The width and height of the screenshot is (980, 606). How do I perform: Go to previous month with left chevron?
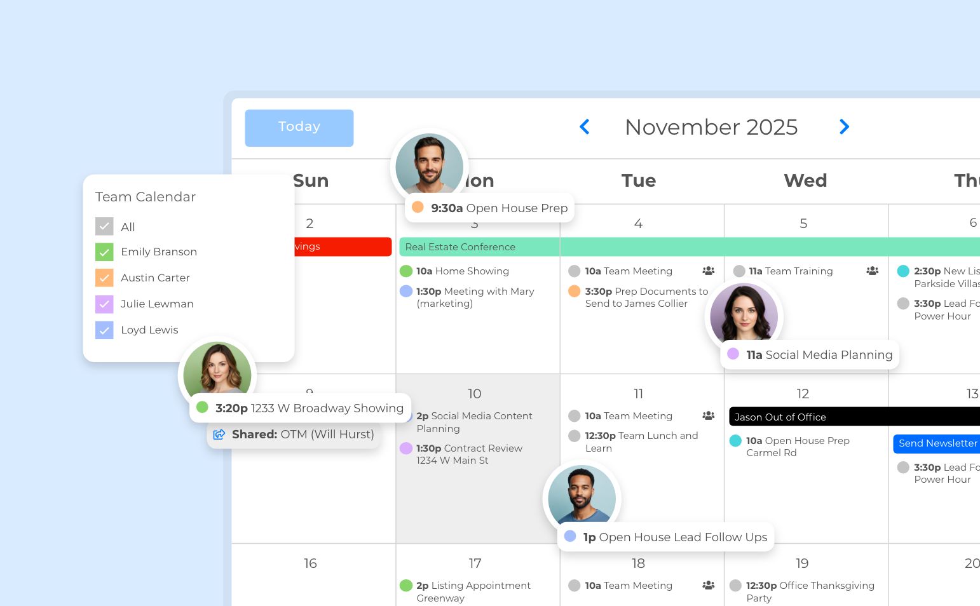click(585, 127)
